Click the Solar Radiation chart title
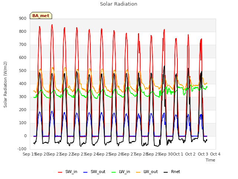This screenshot has height=179, width=238. 119,4
